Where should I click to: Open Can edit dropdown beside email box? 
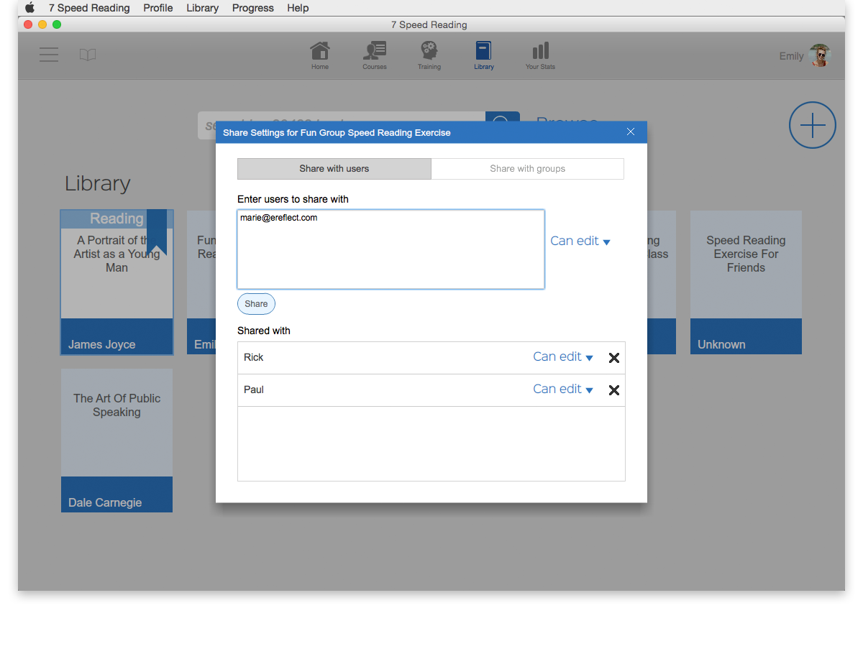tap(580, 241)
